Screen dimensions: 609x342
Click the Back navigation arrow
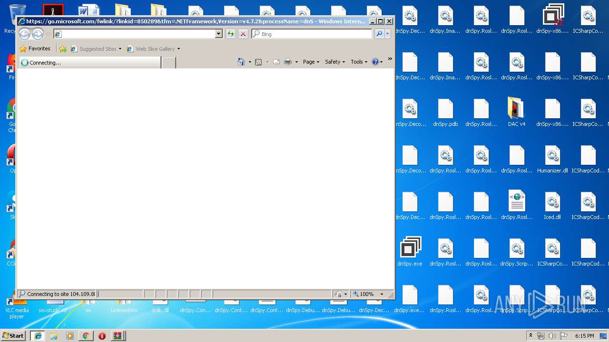point(24,34)
